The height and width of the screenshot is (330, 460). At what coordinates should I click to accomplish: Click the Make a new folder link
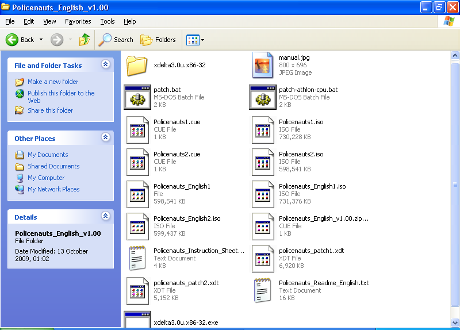pos(52,82)
